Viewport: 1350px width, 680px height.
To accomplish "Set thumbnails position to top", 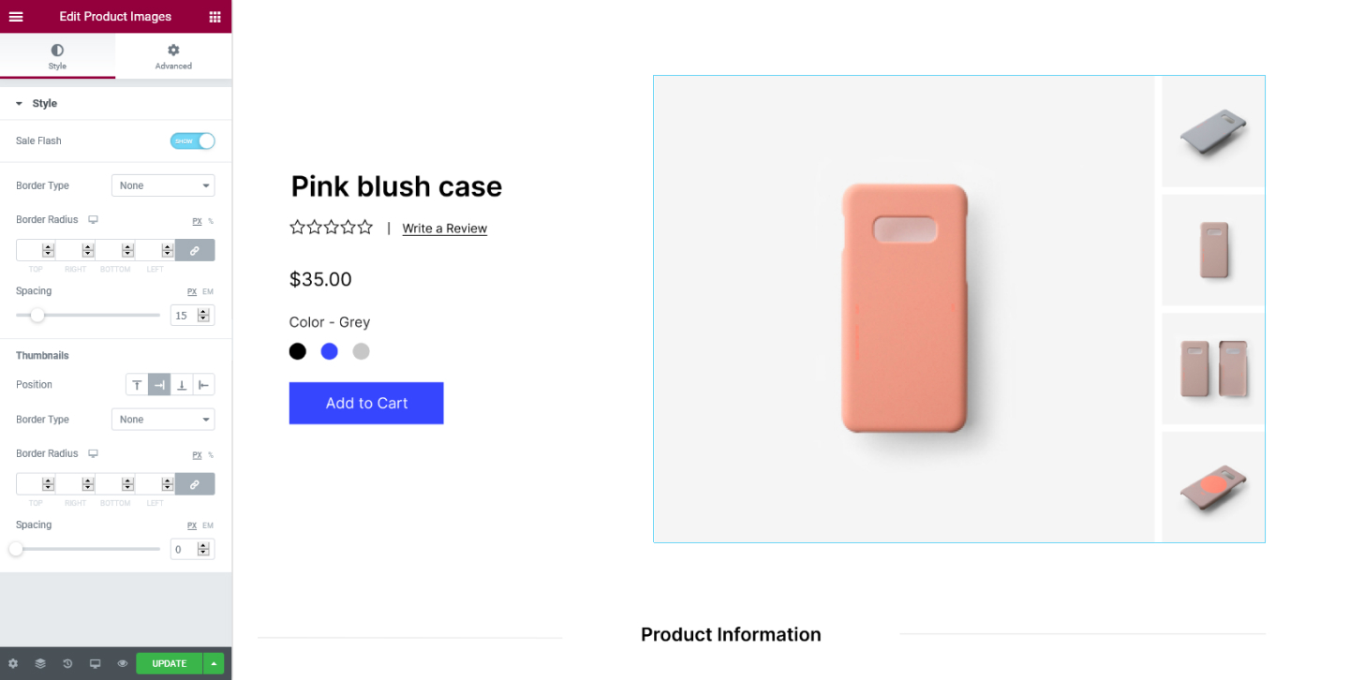I will point(137,385).
